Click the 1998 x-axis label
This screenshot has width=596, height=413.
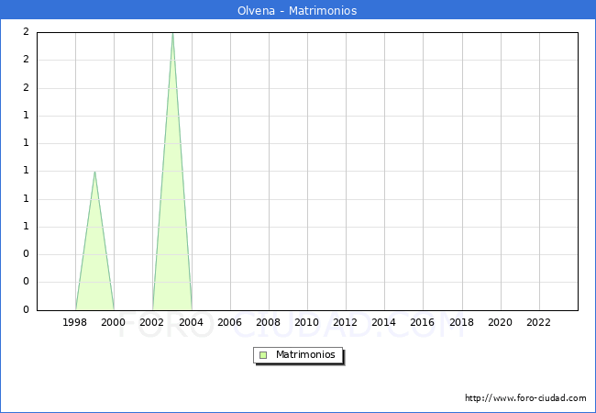pos(74,322)
